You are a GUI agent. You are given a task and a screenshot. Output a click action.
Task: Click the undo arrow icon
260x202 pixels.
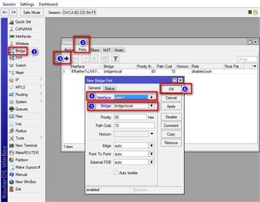pos(5,13)
